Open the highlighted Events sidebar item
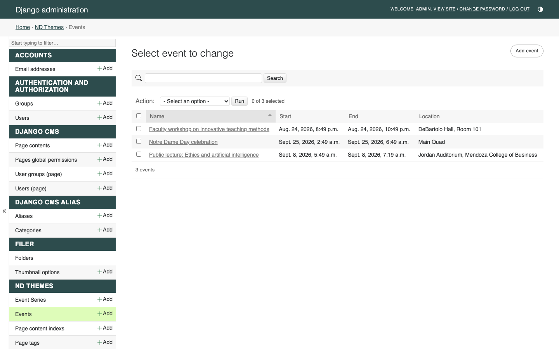This screenshot has height=349, width=559. click(23, 314)
